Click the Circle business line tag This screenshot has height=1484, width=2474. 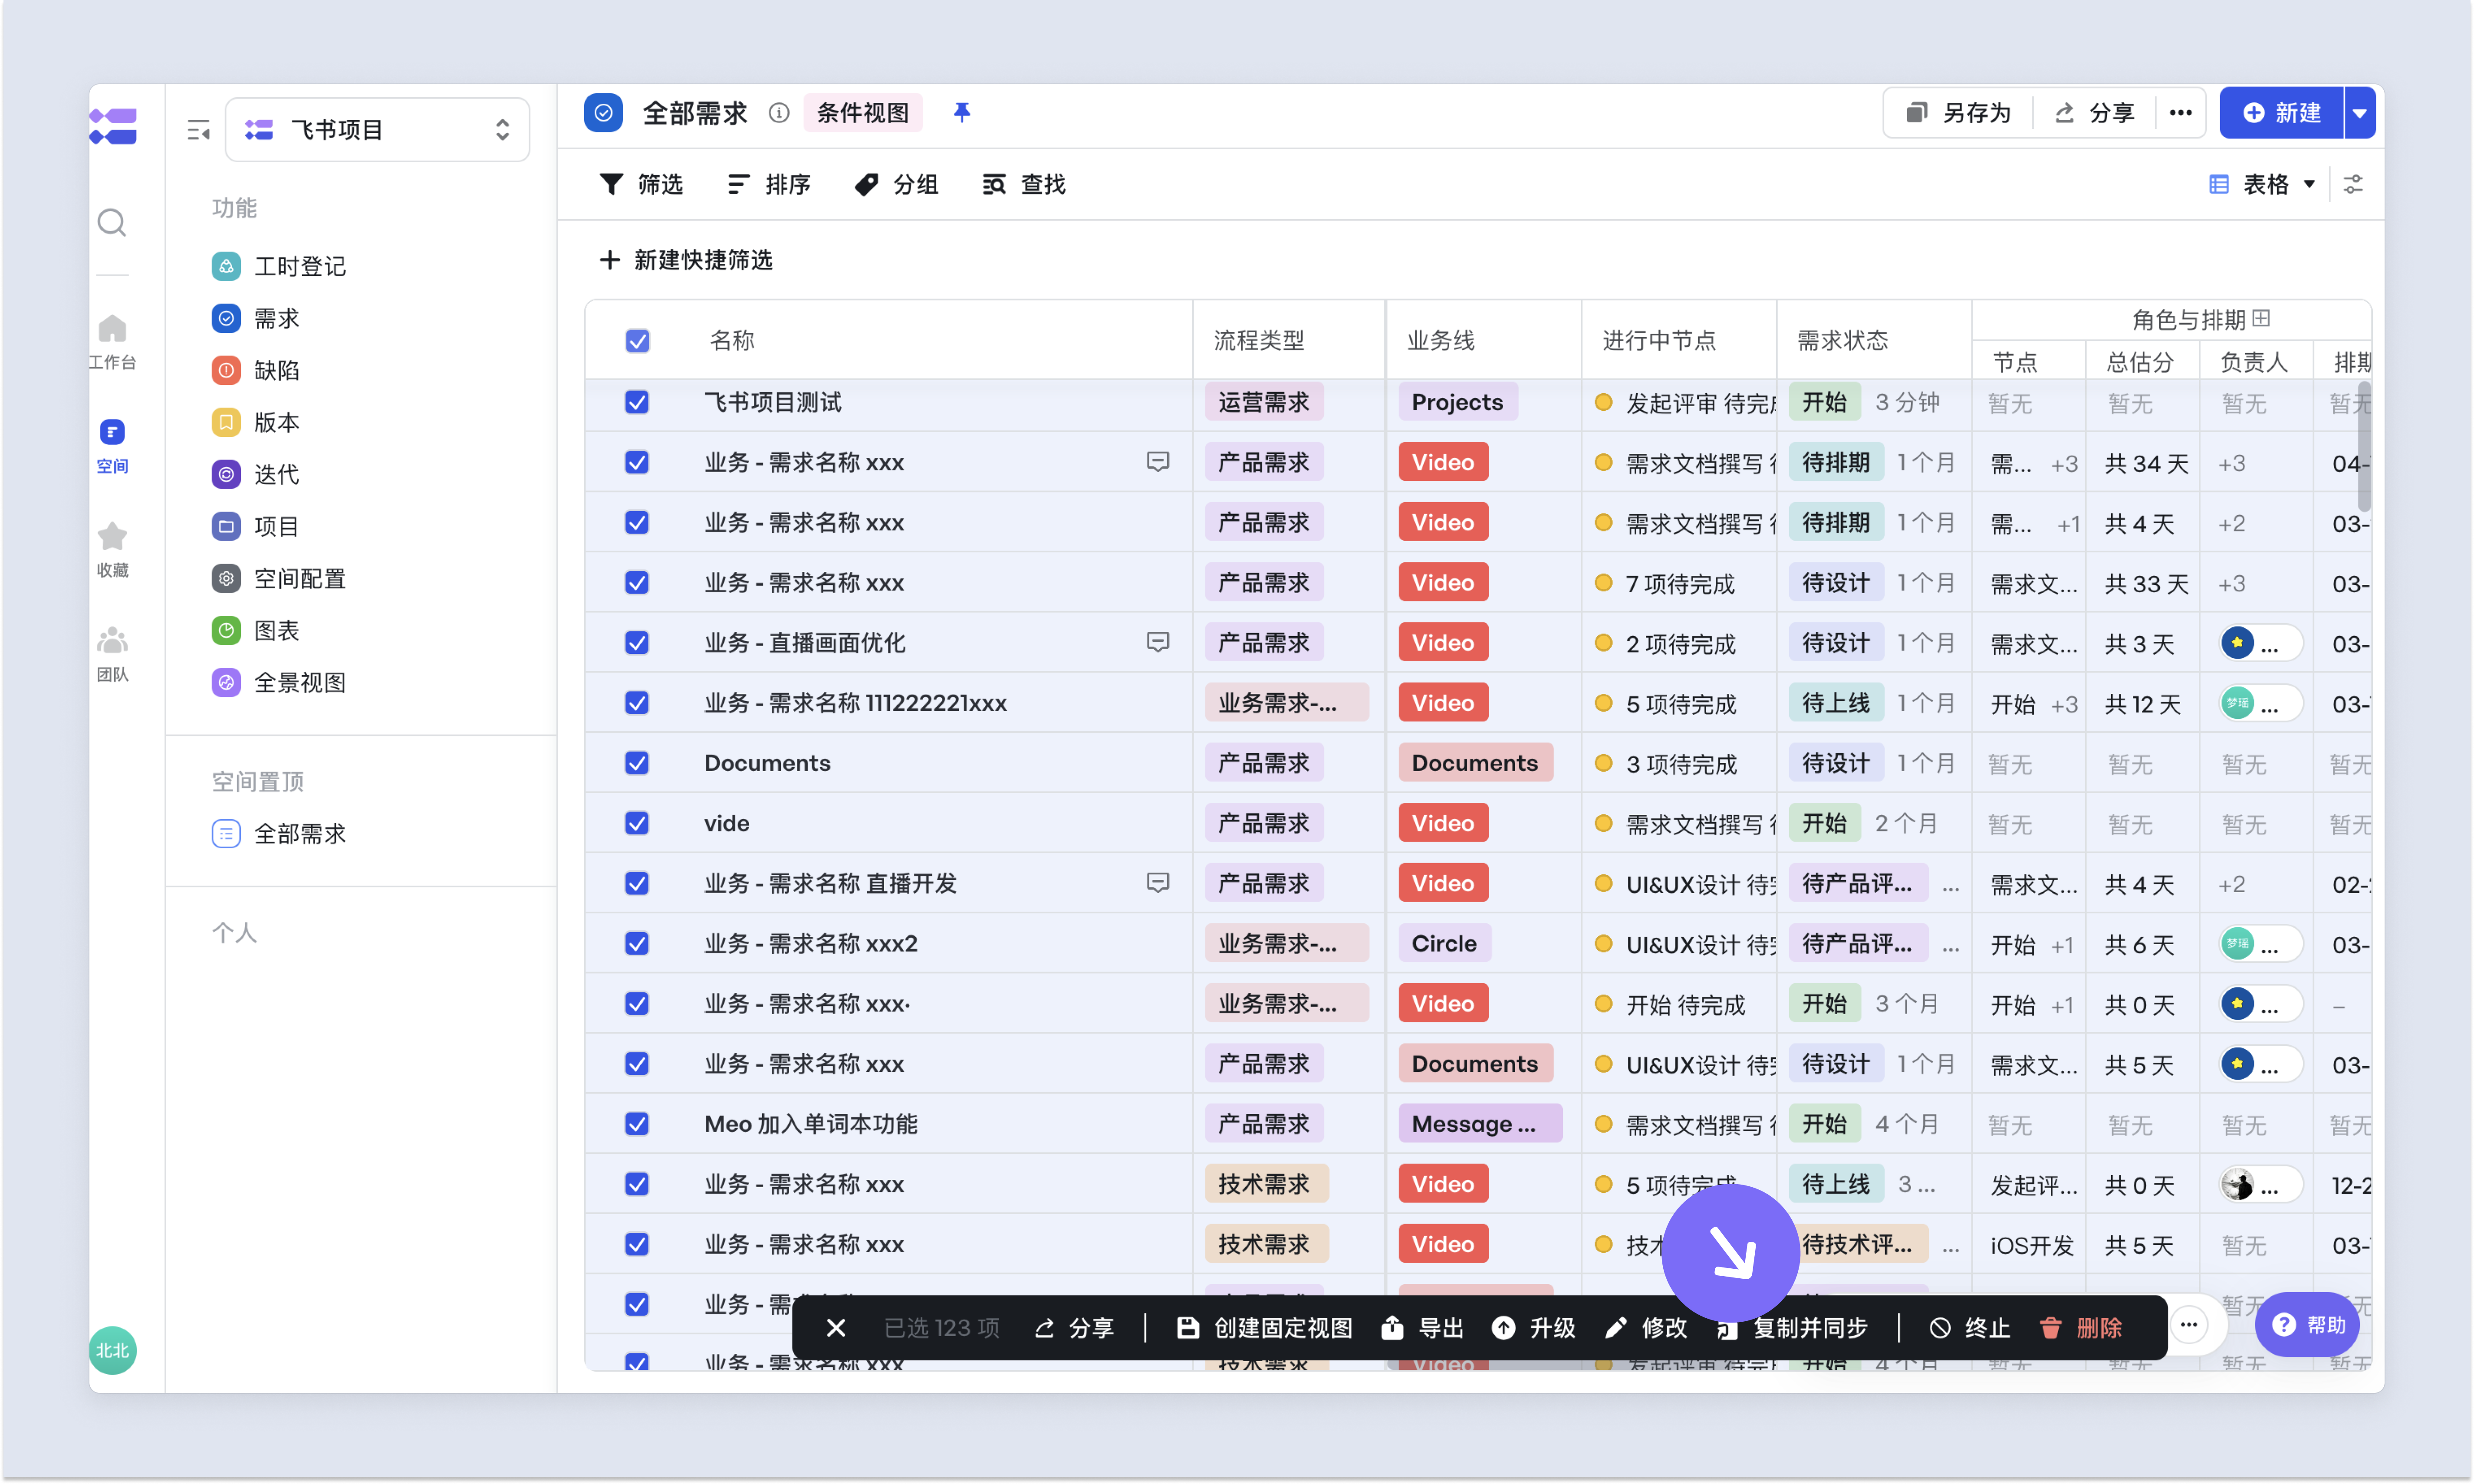[x=1444, y=943]
